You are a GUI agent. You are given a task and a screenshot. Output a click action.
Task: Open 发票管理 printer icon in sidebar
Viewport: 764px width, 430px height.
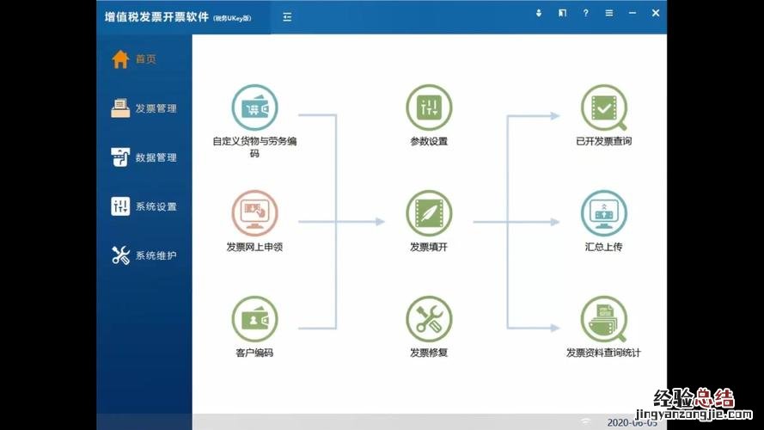tap(120, 108)
